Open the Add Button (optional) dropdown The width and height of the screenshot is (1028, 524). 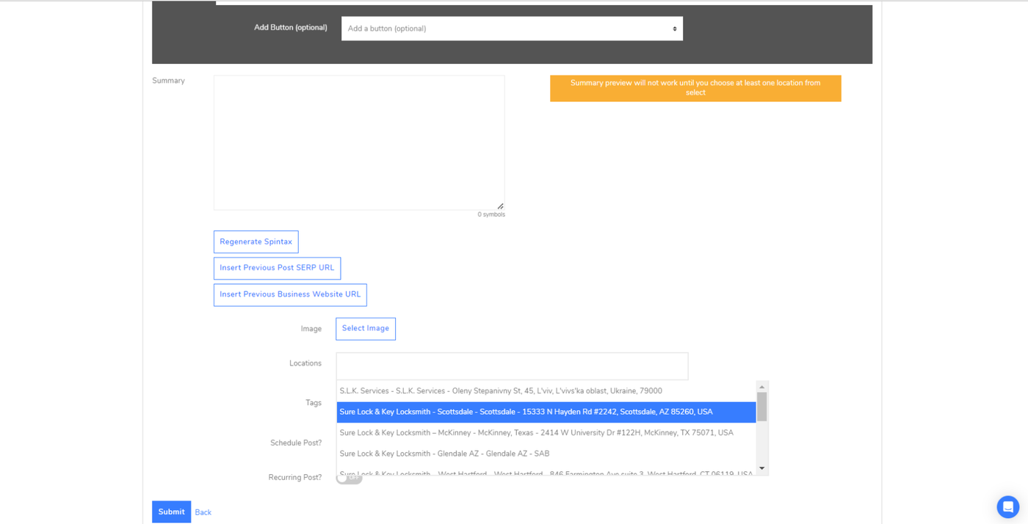click(512, 29)
